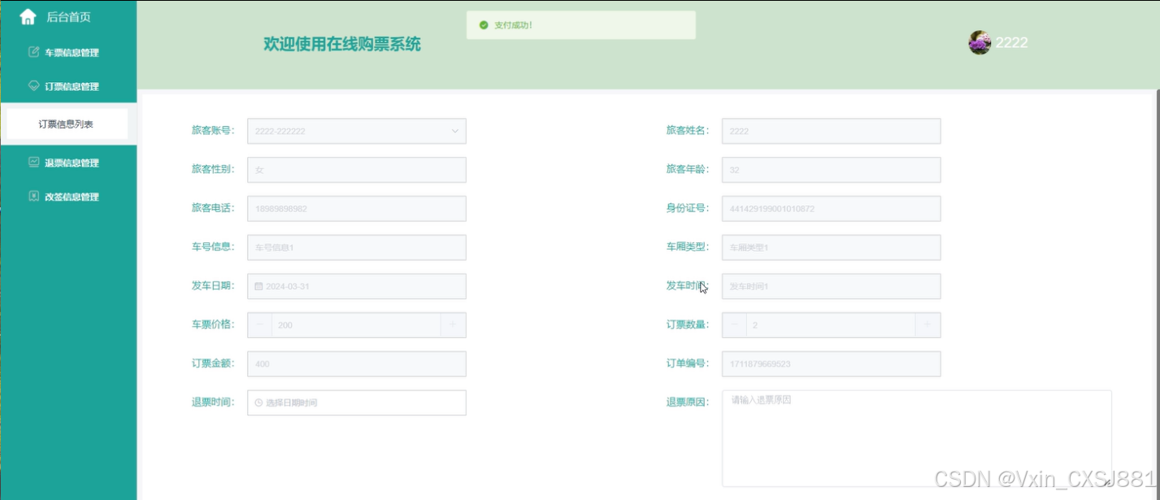
Task: Decrease 订票数量 with the minus button
Action: [734, 325]
